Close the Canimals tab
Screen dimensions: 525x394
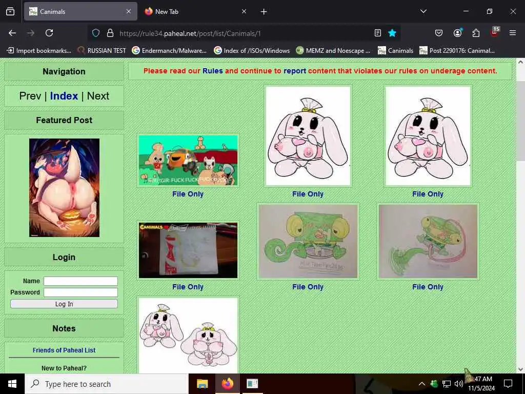click(129, 11)
